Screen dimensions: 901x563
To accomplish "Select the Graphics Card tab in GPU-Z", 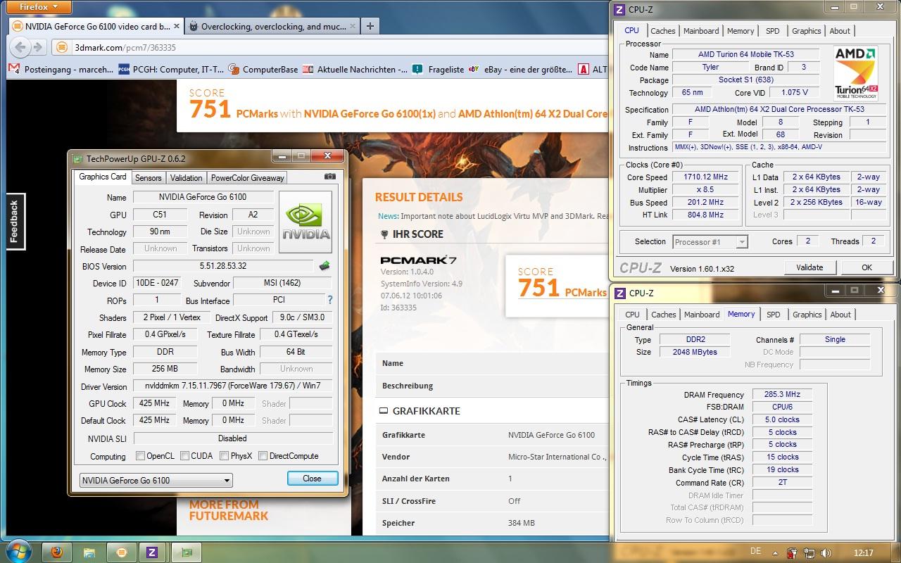I will click(103, 177).
